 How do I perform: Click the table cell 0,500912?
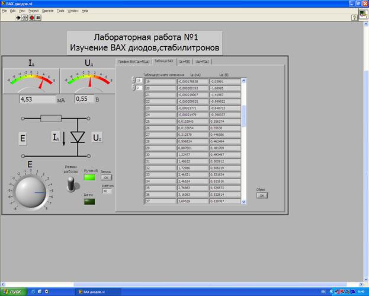tap(225, 161)
